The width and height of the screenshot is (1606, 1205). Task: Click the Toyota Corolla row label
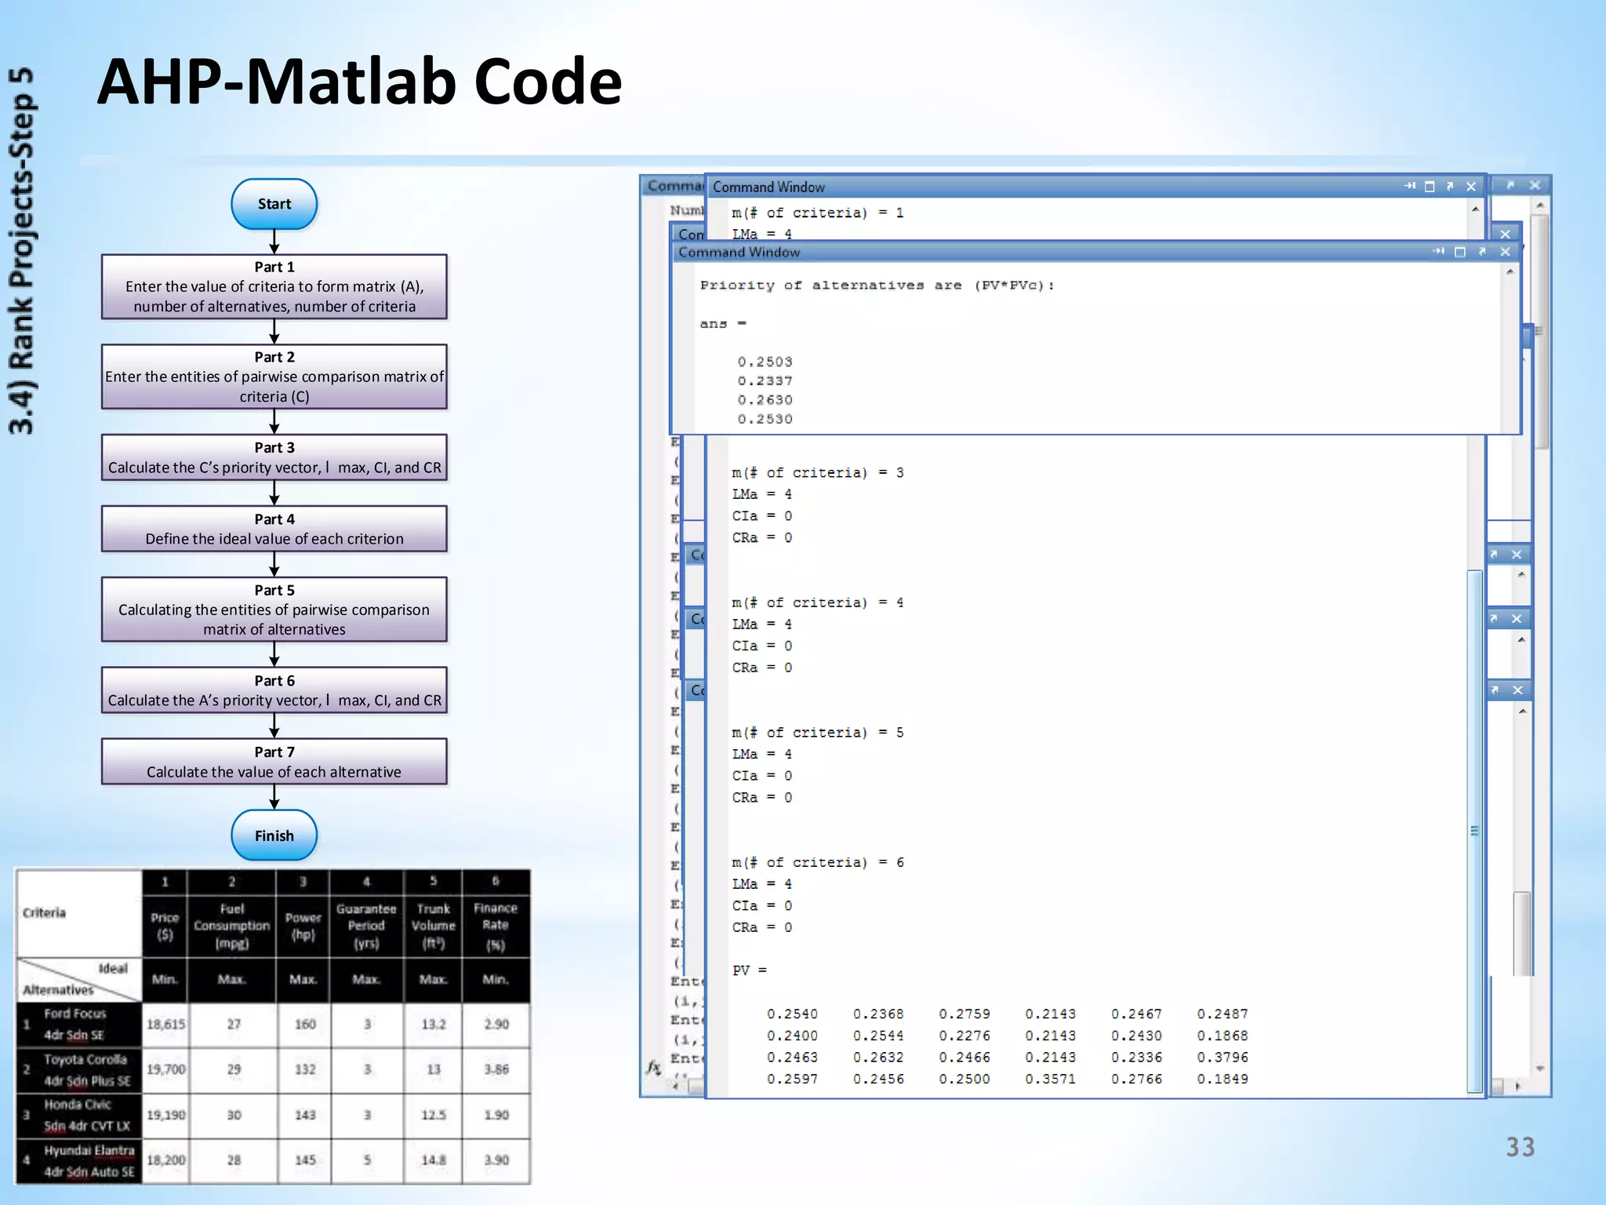[78, 1070]
